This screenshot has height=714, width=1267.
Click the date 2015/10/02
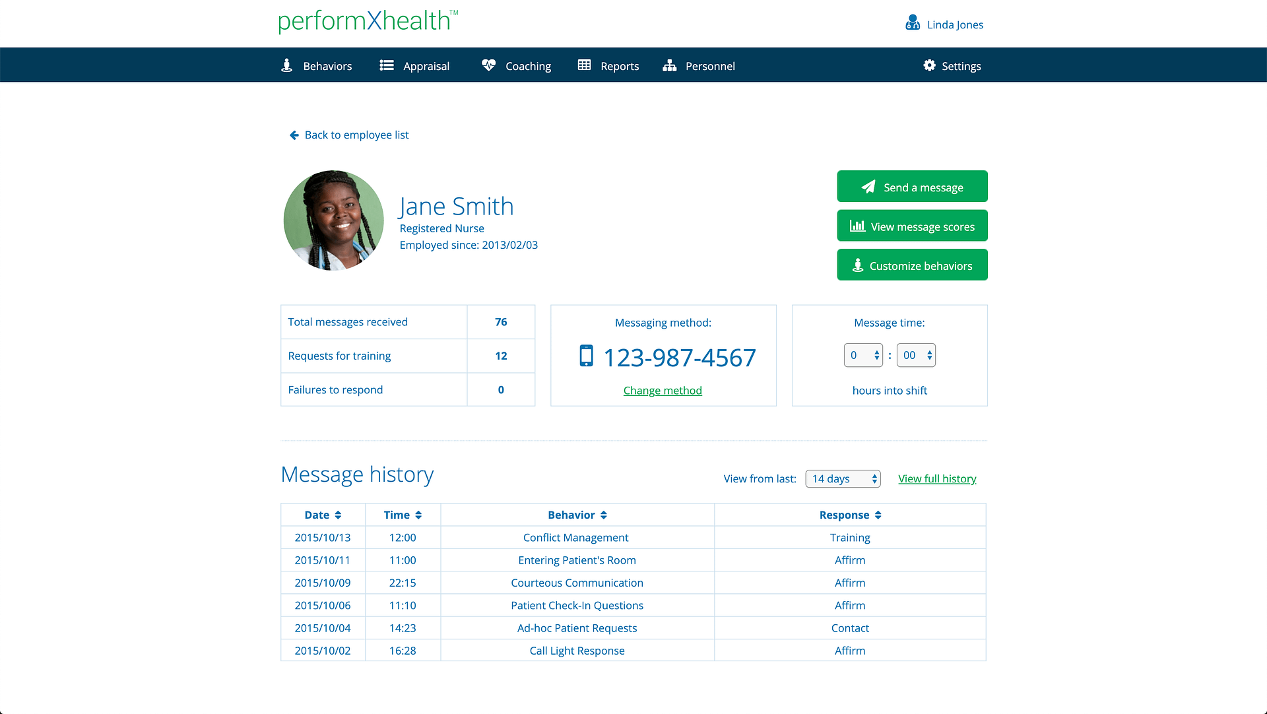click(x=323, y=651)
